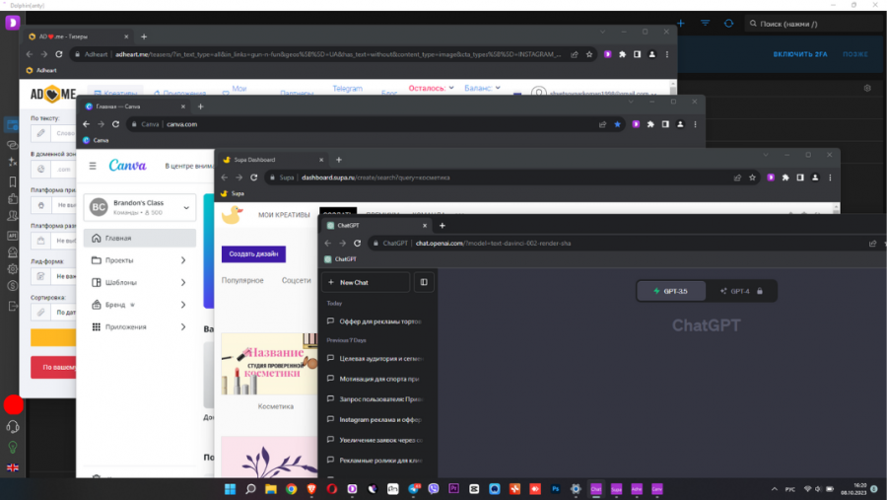Switch to the МОИ КРЕАТИВЫ tab in Supa
Viewport: 887px width, 500px height.
(x=284, y=215)
